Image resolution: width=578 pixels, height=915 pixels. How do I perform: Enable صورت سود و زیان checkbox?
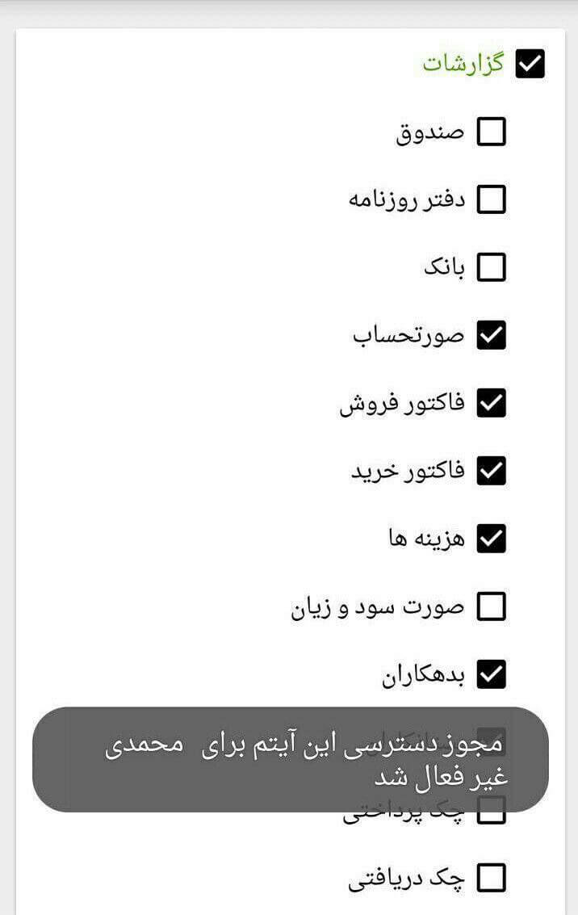[x=491, y=607]
